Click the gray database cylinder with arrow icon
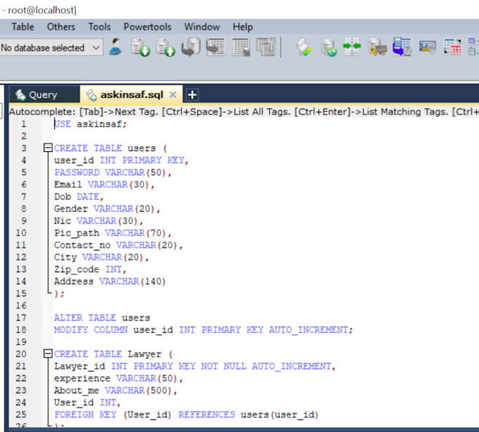 point(190,48)
